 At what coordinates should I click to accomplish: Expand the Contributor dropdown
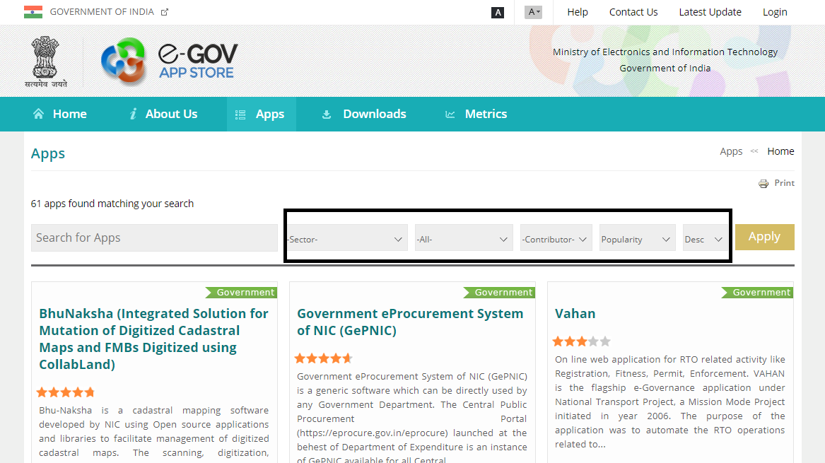coord(556,238)
